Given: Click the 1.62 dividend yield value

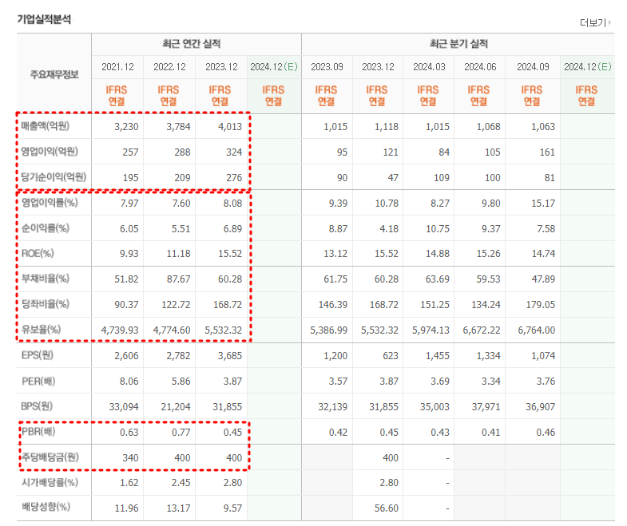Looking at the screenshot, I should tap(129, 483).
